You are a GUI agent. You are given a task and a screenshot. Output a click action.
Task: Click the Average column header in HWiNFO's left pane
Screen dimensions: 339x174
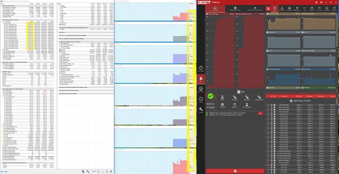tap(52, 4)
